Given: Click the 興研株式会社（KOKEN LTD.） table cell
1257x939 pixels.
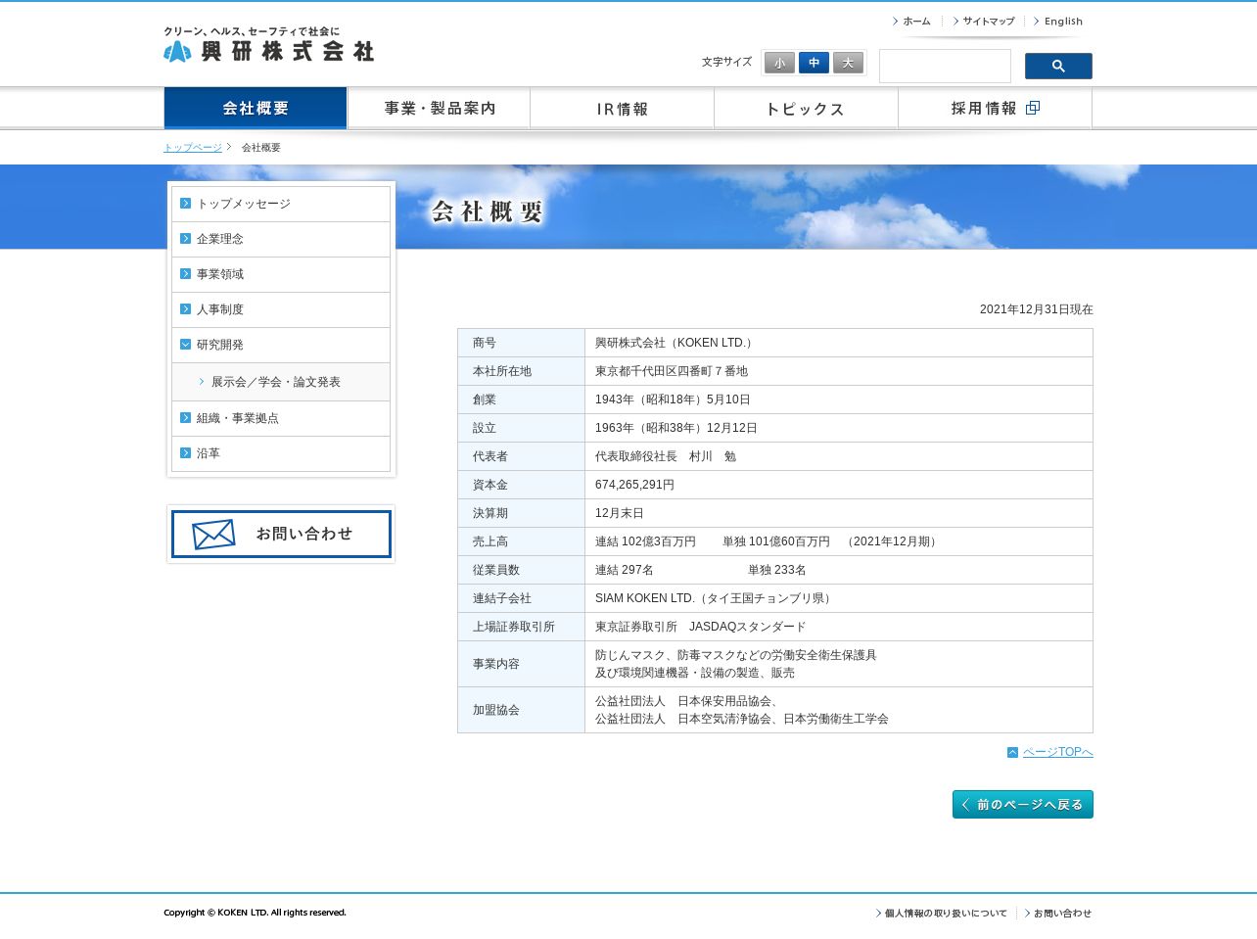Looking at the screenshot, I should tap(839, 343).
